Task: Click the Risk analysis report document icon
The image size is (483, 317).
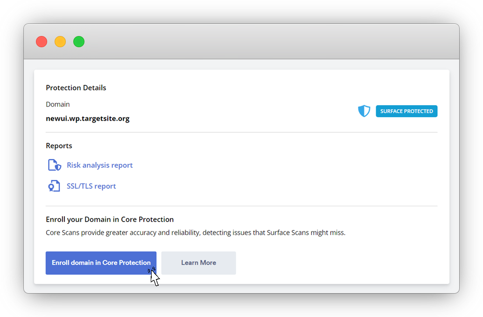Action: click(55, 166)
